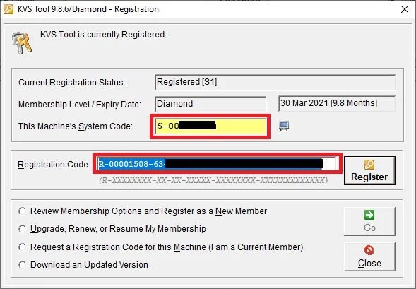
Task: Click the green arrow icon on Go button
Action: pos(369,215)
